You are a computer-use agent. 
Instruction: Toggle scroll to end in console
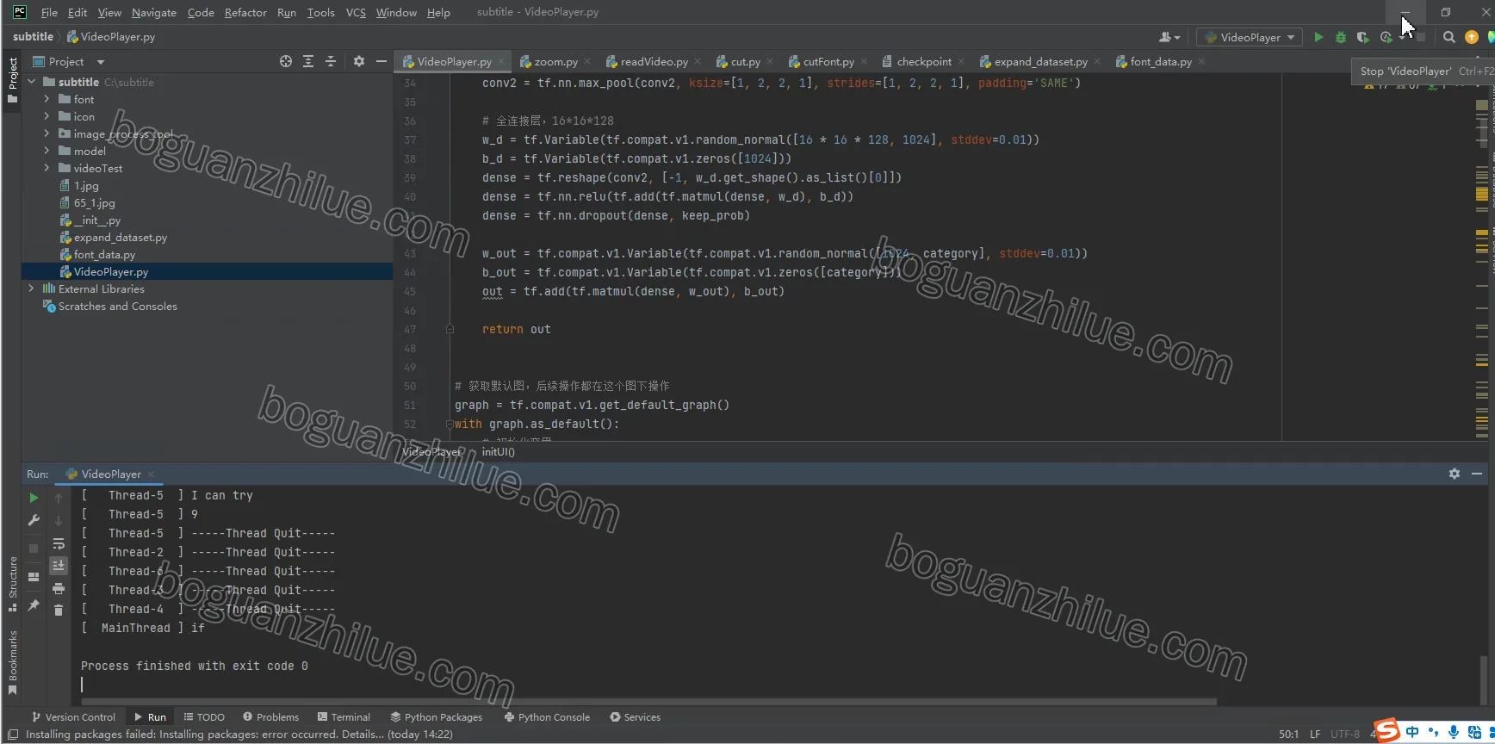click(59, 566)
